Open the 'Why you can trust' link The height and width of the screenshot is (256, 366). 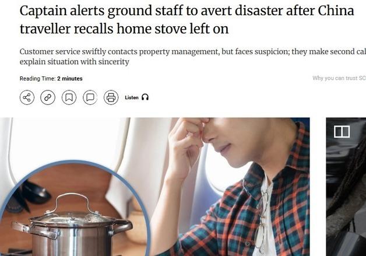click(x=339, y=78)
